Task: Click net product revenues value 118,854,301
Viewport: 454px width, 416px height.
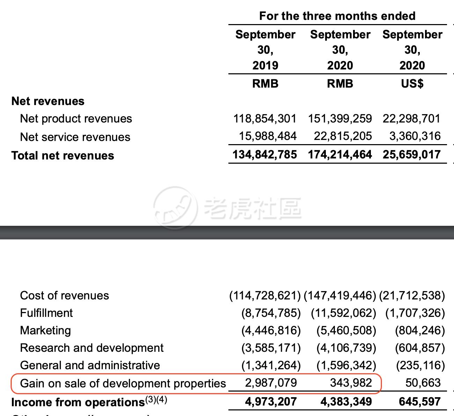Action: click(x=265, y=119)
